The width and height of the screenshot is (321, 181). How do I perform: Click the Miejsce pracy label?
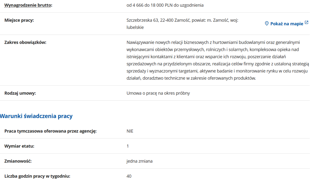19,20
